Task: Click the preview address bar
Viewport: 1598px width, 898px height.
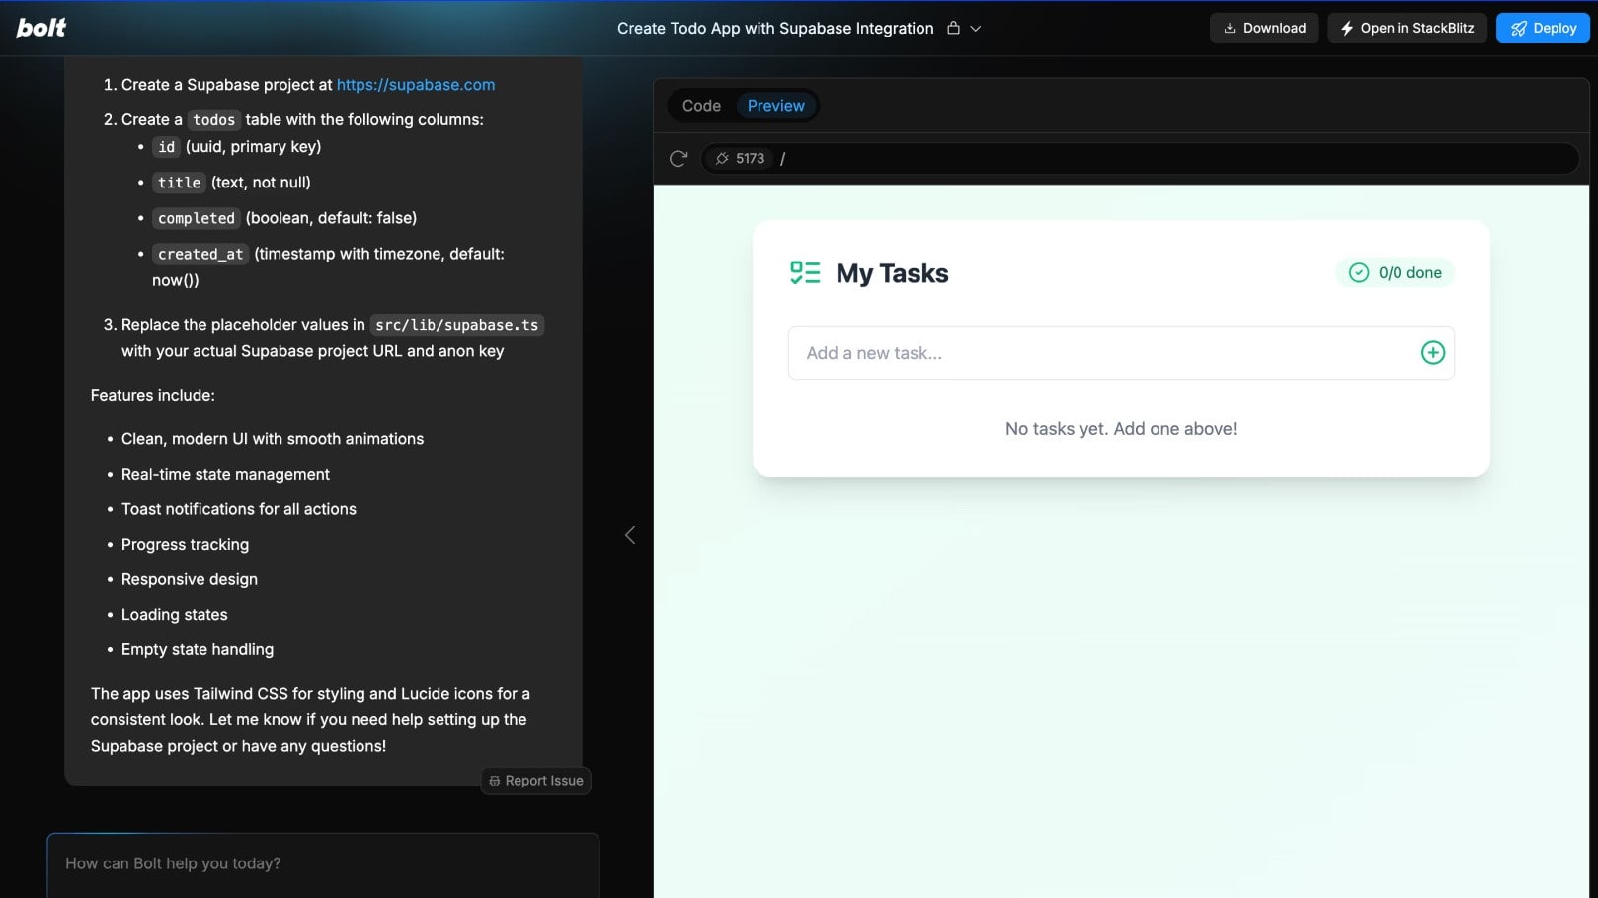Action: [1086, 158]
